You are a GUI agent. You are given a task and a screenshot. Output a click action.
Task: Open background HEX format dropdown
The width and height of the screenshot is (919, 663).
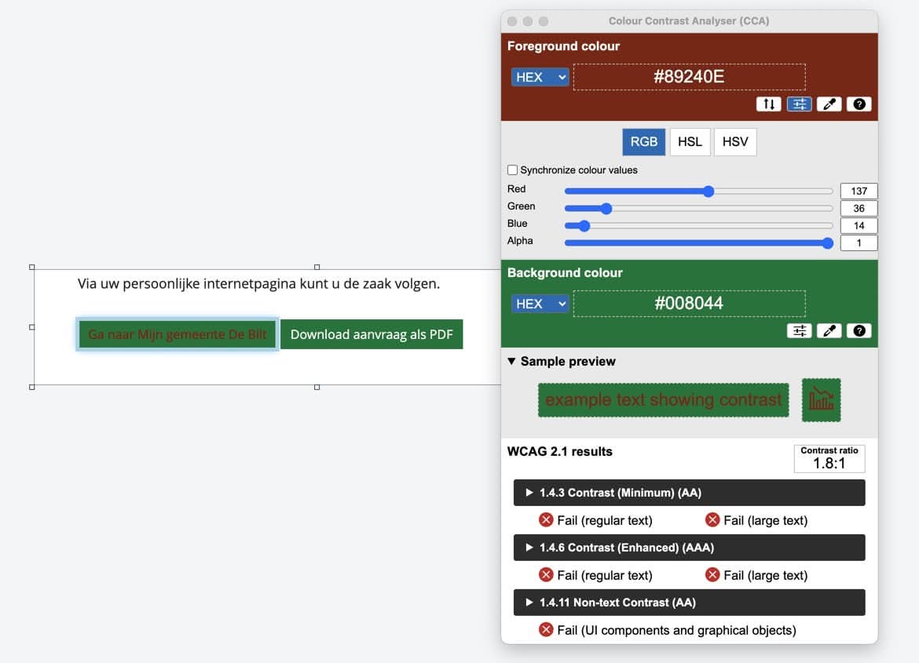click(x=540, y=304)
